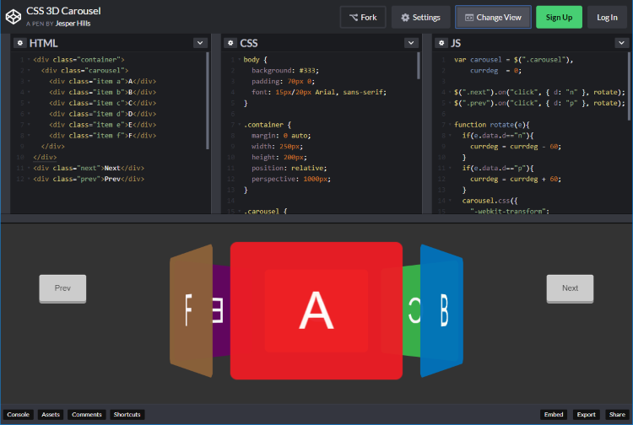Toggle the Console panel
Screen dimensions: 633x425
19,415
